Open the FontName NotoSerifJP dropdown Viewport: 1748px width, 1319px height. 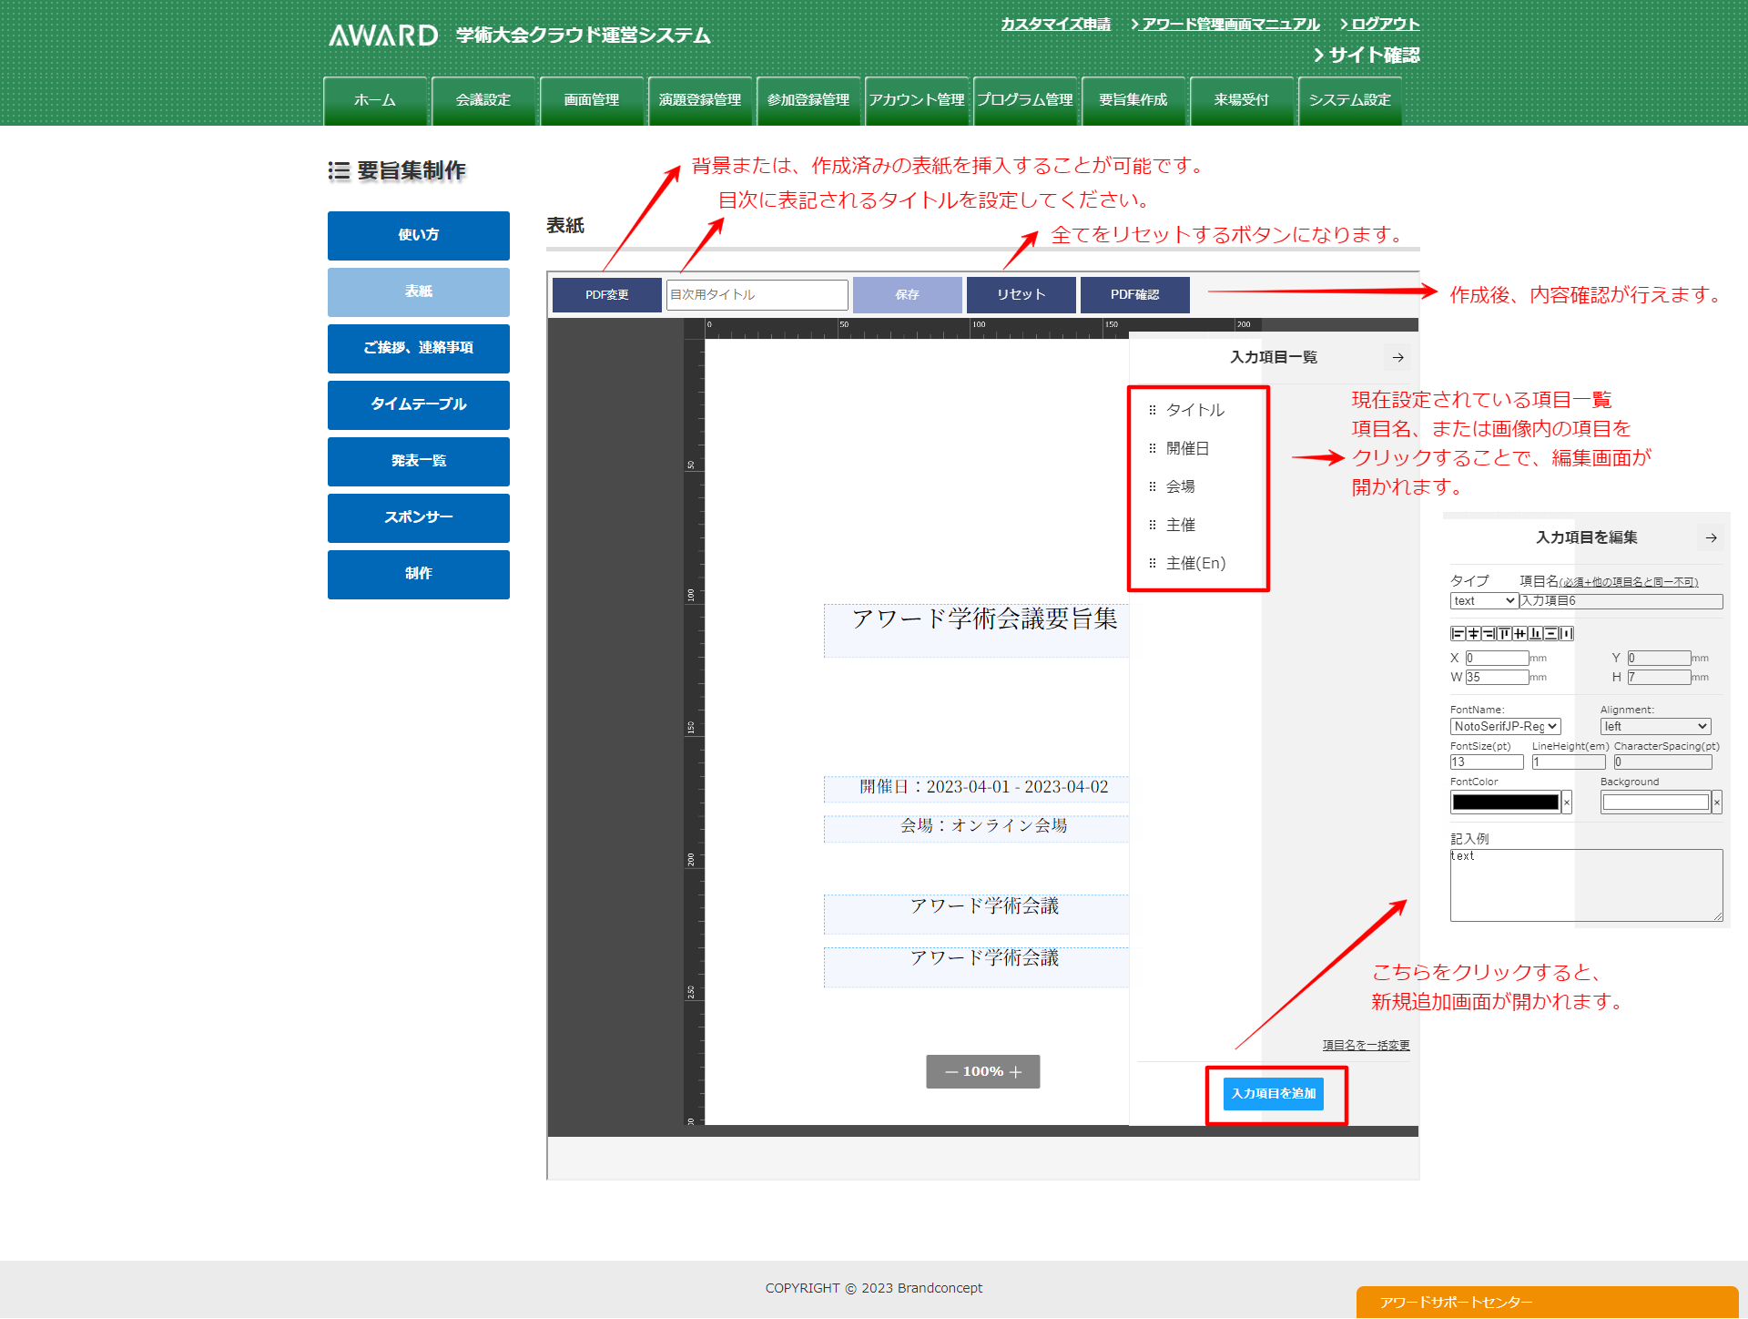click(1505, 727)
